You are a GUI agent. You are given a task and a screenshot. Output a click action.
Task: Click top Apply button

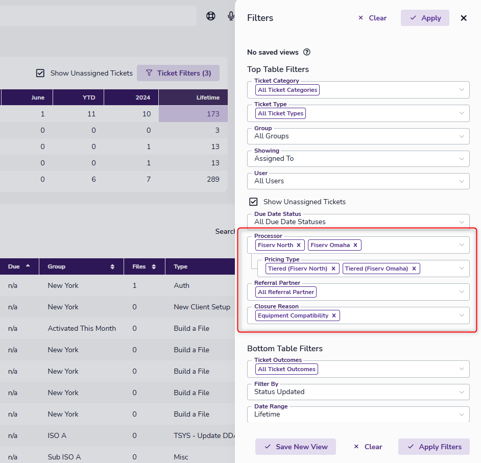tap(425, 18)
